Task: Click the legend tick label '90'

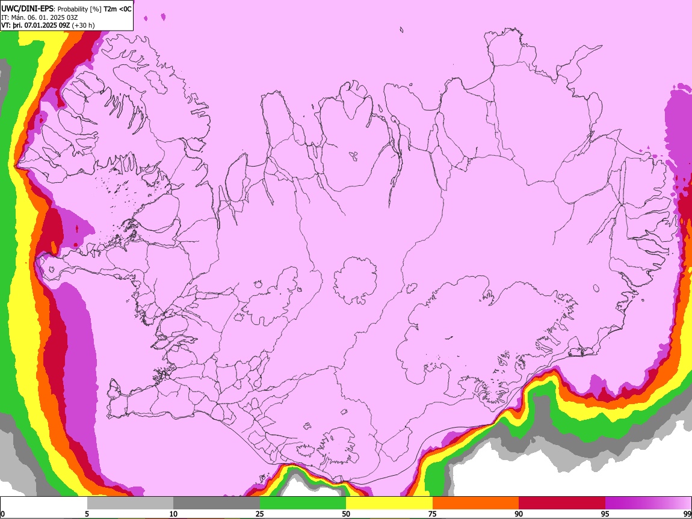Action: tap(519, 514)
